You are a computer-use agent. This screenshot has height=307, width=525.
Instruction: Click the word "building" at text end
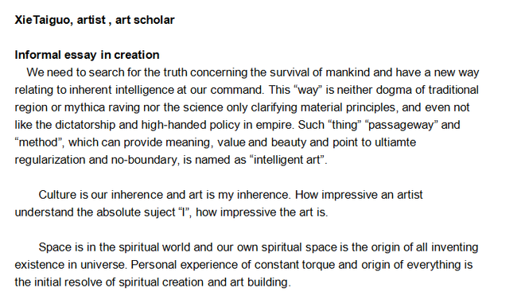tap(269, 282)
